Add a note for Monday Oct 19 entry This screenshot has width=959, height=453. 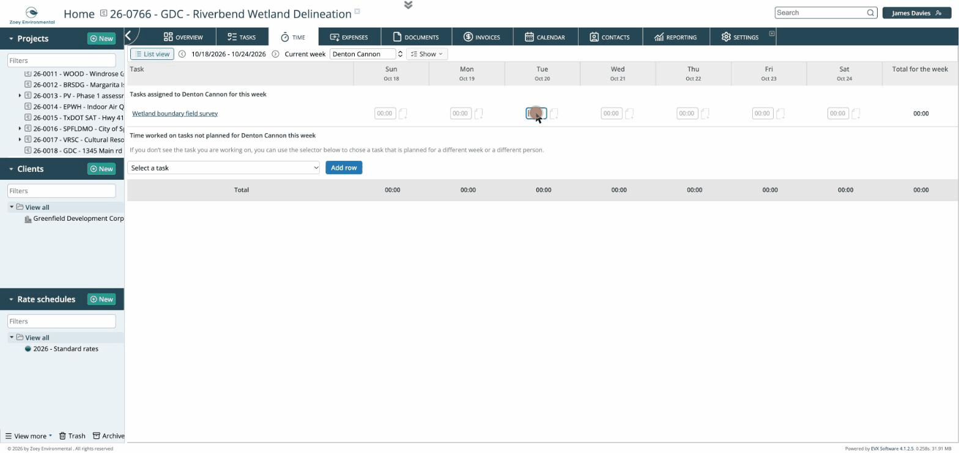point(479,114)
